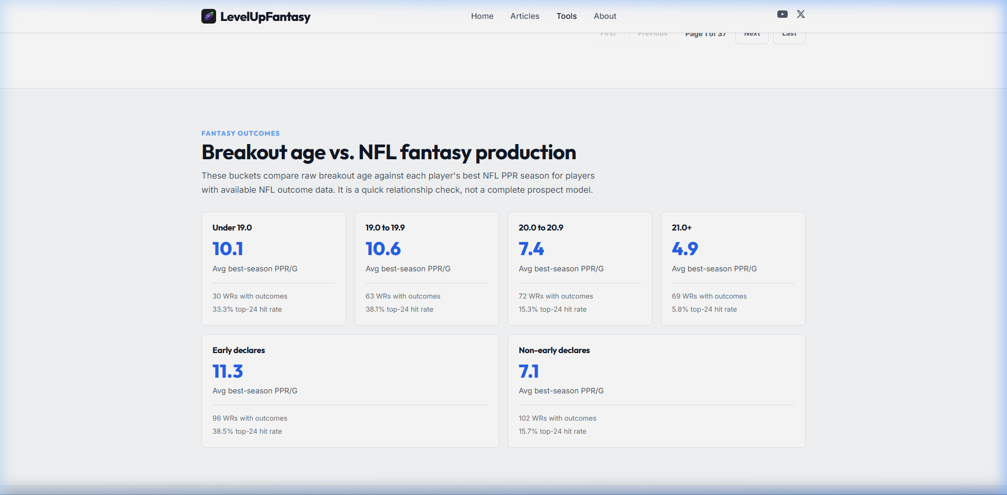Click the LevelUpFantasy logo icon
Viewport: 1007px width, 495px height.
coord(209,16)
